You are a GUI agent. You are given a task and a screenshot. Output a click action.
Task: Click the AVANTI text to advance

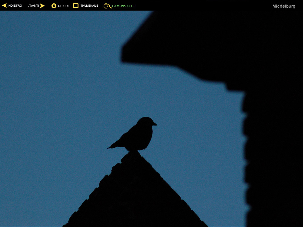pyautogui.click(x=34, y=6)
